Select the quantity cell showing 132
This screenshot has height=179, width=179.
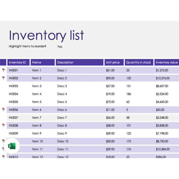click(129, 78)
